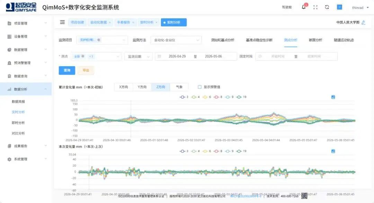
Task: Hide series 8 in 本次变化量 legend
Action: point(218,151)
